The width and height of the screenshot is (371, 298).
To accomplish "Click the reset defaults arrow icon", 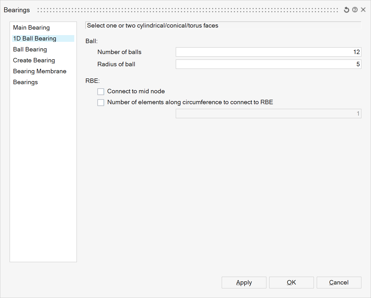I will (x=346, y=10).
